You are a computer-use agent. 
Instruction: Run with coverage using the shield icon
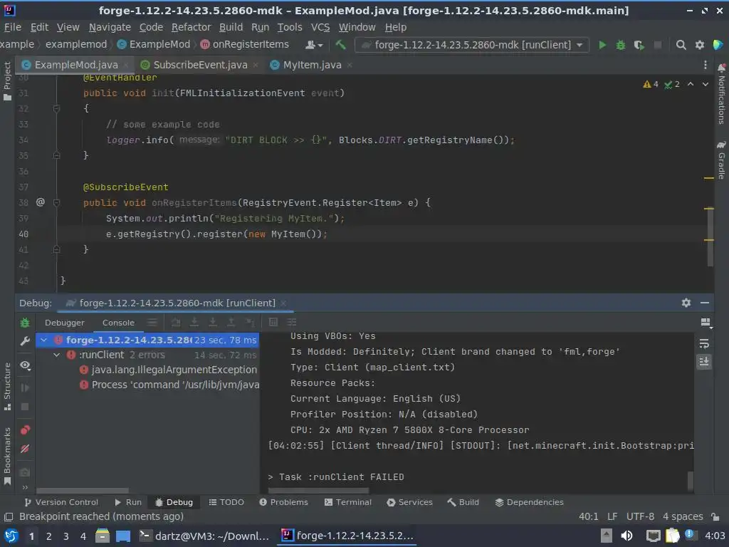click(639, 45)
